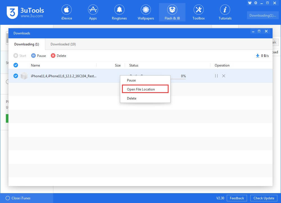This screenshot has width=281, height=203.
Task: Click the 0 B/s speed readout
Action: [x=265, y=56]
